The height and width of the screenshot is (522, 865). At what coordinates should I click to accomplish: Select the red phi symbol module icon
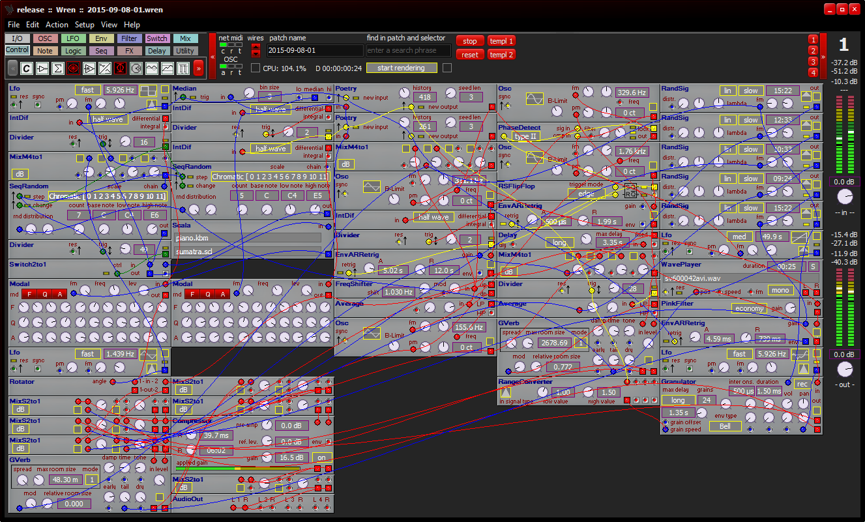point(121,68)
